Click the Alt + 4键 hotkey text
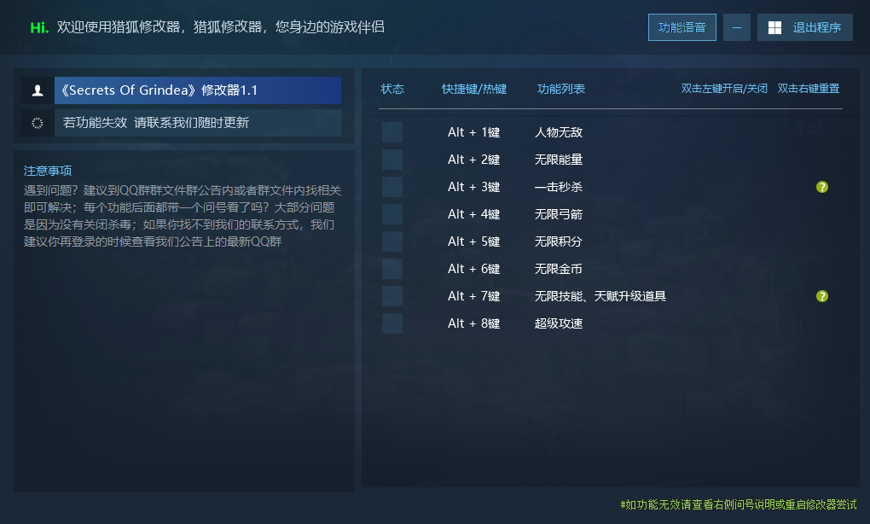This screenshot has height=524, width=870. click(474, 214)
